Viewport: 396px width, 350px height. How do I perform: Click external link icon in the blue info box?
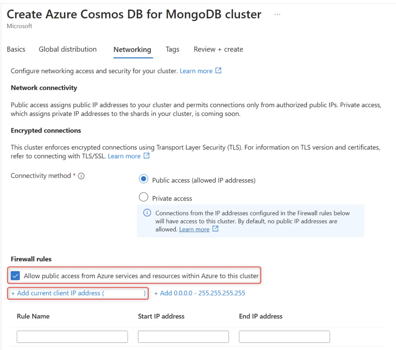[x=216, y=229]
